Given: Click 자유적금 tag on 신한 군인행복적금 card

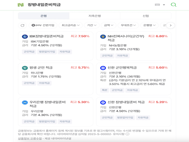Looking at the screenshot, I should pos(132,90).
